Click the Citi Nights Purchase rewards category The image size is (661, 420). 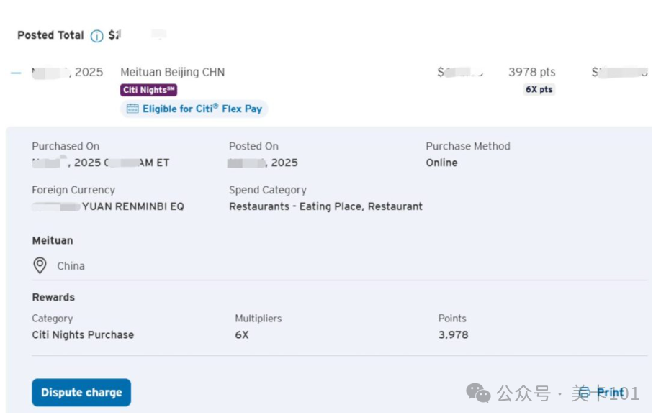[83, 334]
